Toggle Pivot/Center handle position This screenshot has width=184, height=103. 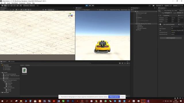tap(26, 5)
